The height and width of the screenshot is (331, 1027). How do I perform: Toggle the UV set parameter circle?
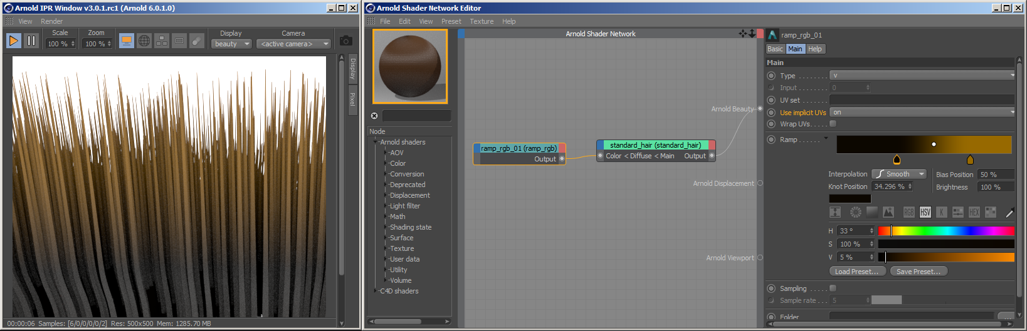(x=771, y=100)
